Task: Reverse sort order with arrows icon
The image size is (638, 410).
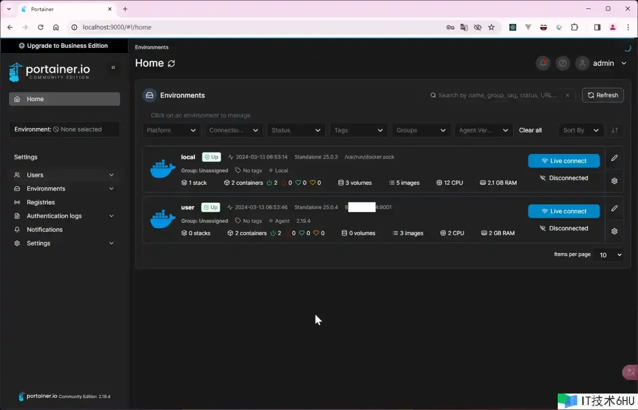Action: [x=615, y=130]
